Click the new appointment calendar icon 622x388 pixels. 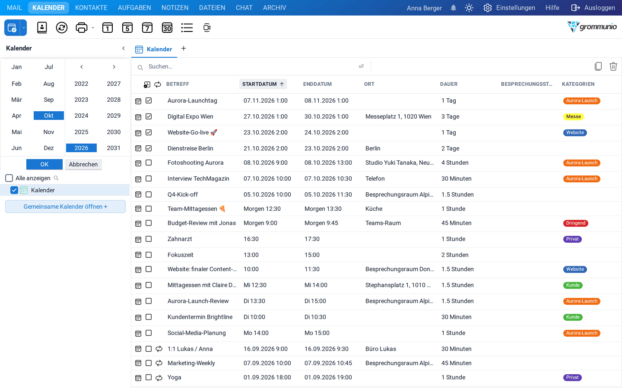click(x=12, y=28)
